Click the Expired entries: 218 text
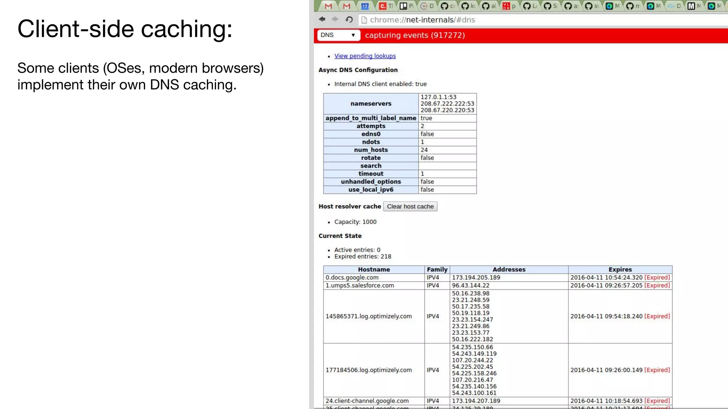This screenshot has height=409, width=728. (363, 256)
